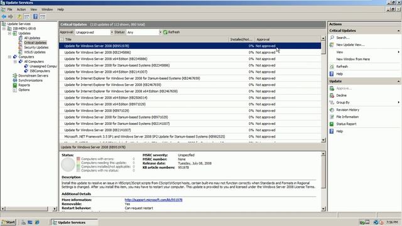Open the support.microsoft.com KB951978 link
The height and width of the screenshot is (226, 402).
click(x=153, y=200)
